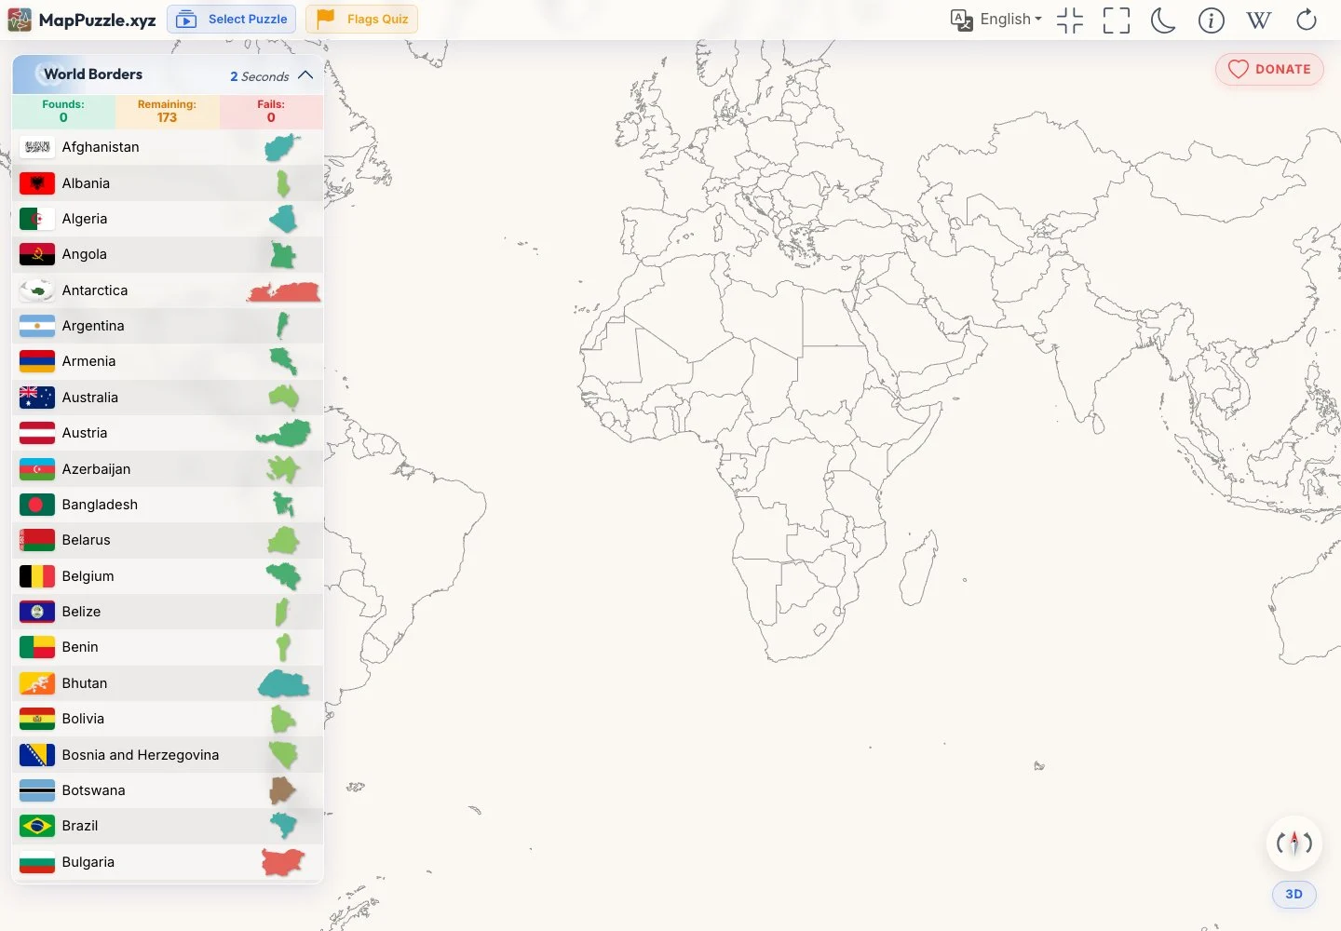Click the Bangladesh flag icon
The width and height of the screenshot is (1341, 931).
pyautogui.click(x=37, y=505)
